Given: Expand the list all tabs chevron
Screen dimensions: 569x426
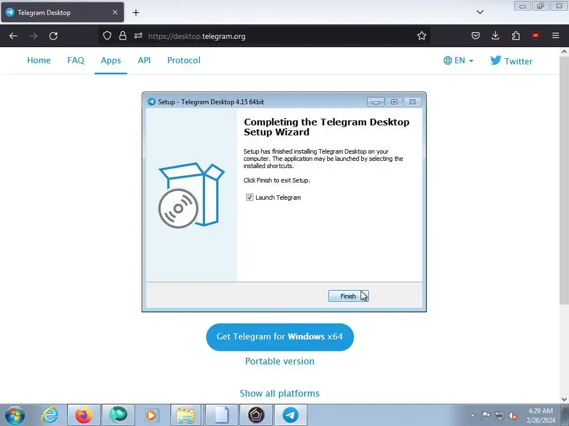Looking at the screenshot, I should [x=480, y=12].
